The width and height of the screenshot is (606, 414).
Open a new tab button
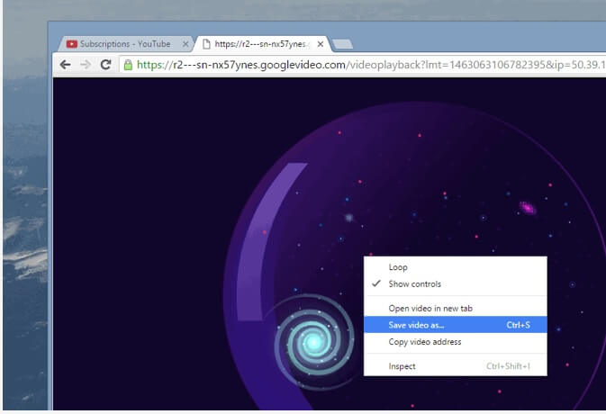pyautogui.click(x=342, y=44)
